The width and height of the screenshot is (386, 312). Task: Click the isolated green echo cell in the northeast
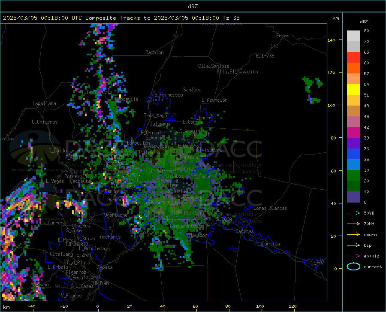pyautogui.click(x=312, y=89)
